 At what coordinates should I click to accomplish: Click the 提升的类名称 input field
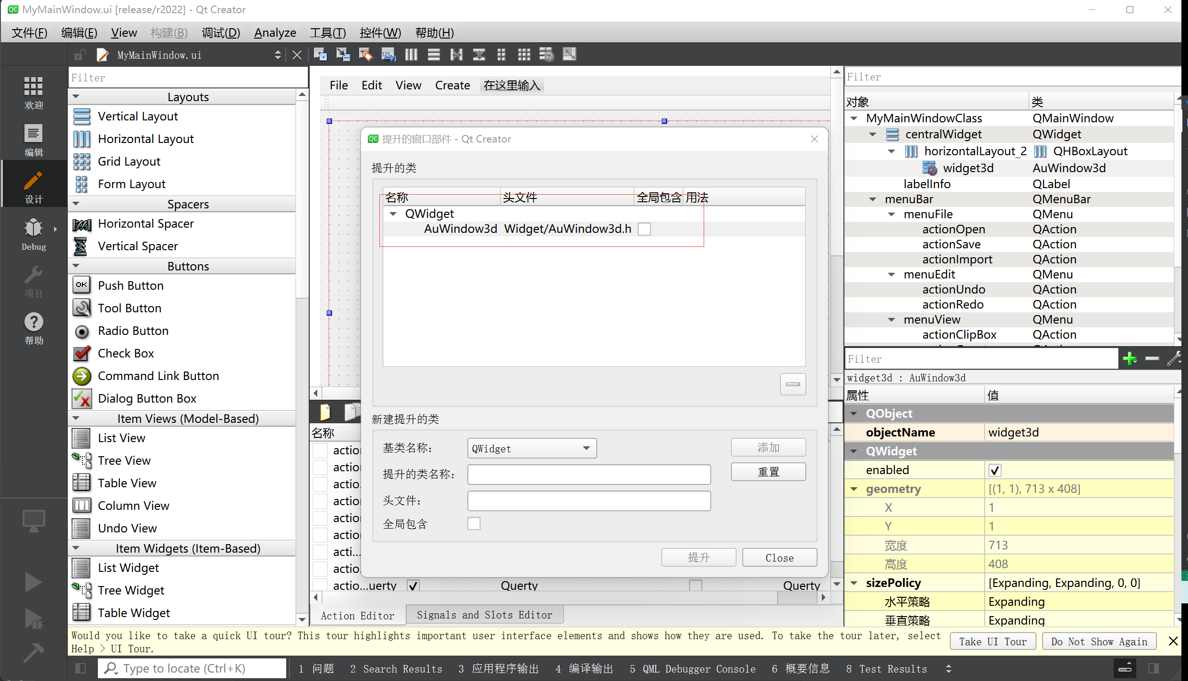tap(589, 475)
